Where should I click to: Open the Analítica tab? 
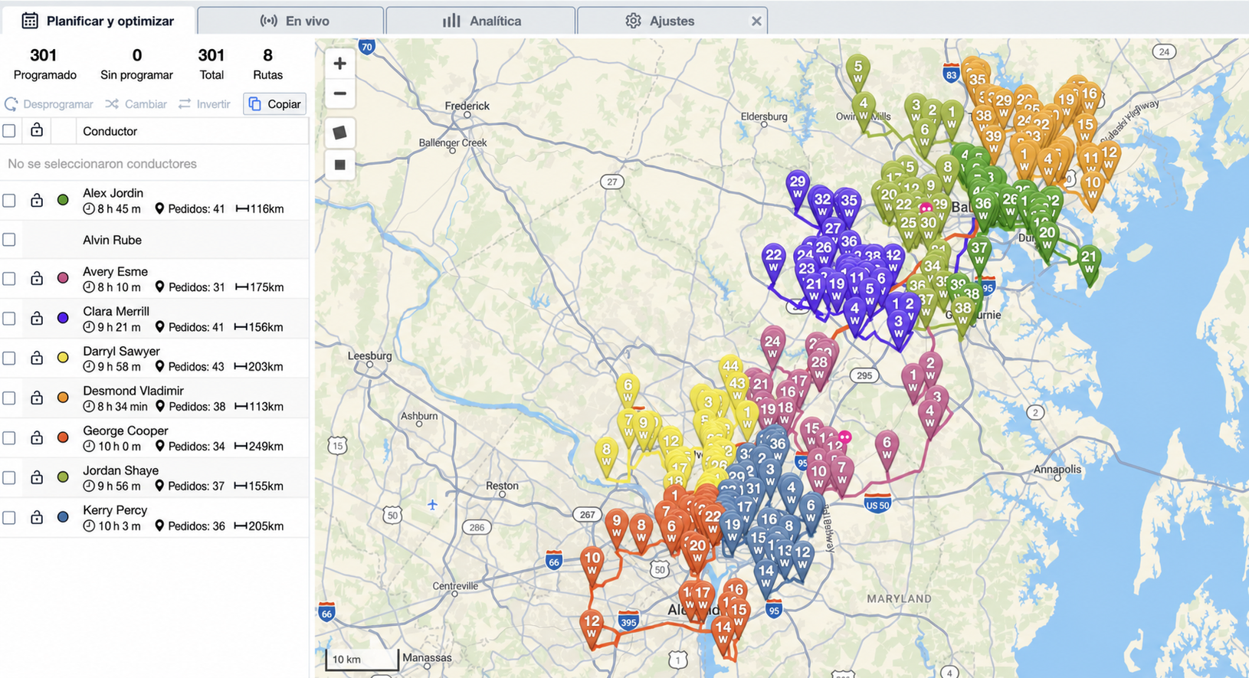[480, 21]
